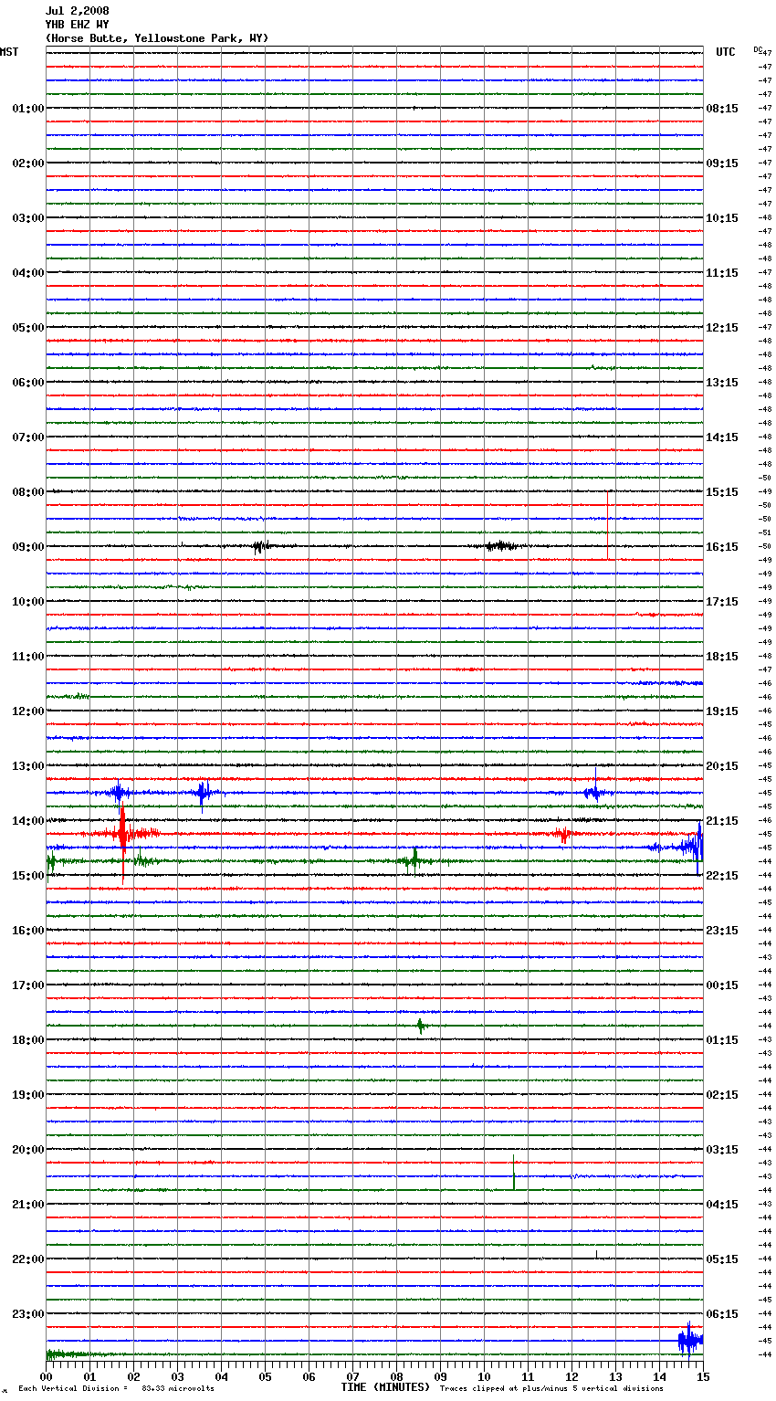Screen dimensions: 776x1401
Task: Select the 09:00 MST row label
Action: tap(28, 547)
